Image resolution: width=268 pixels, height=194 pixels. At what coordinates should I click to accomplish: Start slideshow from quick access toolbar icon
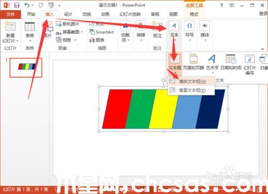click(51, 5)
